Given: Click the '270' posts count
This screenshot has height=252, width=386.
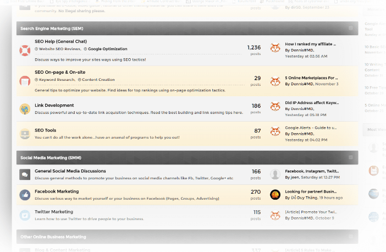Looking at the screenshot, I should click(x=256, y=191).
